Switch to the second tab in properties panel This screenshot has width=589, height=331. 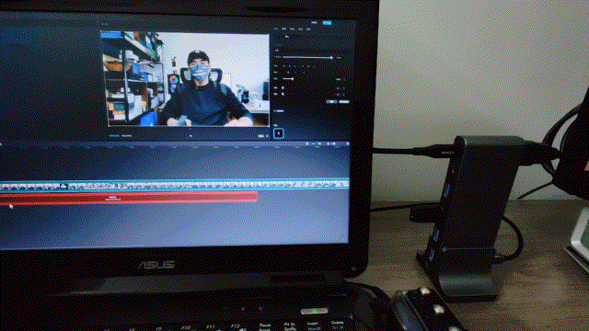(x=284, y=29)
